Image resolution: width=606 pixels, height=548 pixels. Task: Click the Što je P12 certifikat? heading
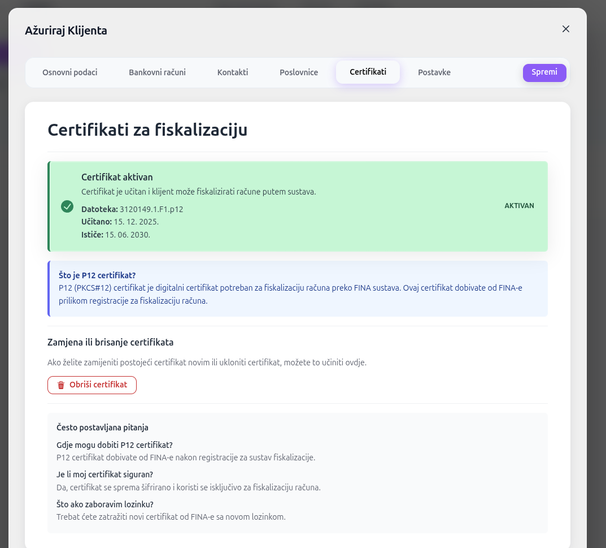(x=97, y=276)
